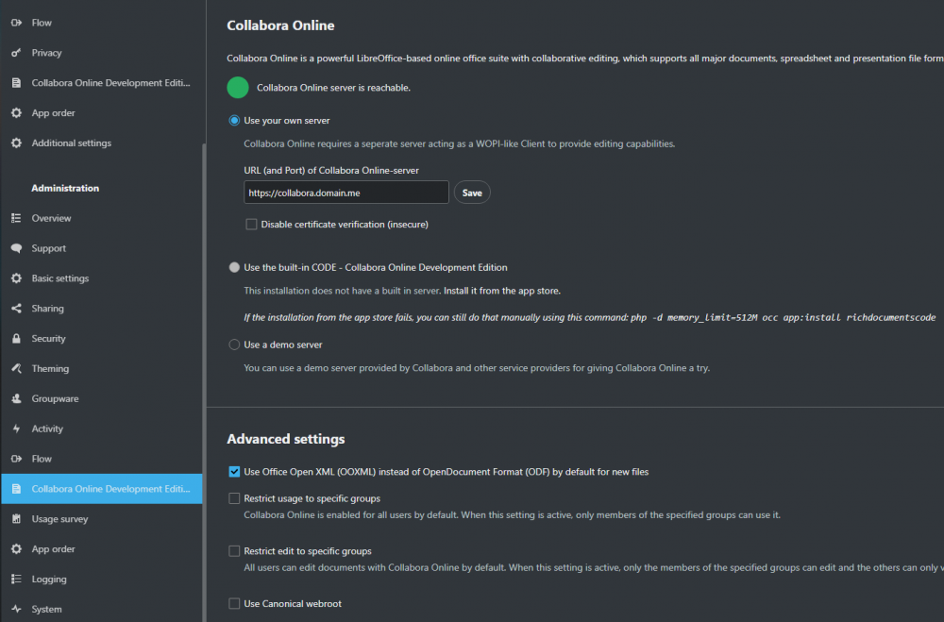
Task: Select 'Use the built-in CODE' radio option
Action: 234,267
